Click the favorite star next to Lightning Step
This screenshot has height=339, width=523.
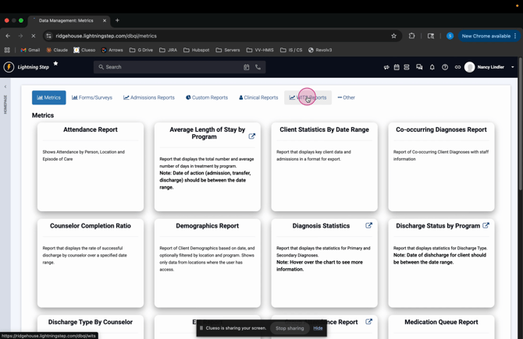click(55, 64)
